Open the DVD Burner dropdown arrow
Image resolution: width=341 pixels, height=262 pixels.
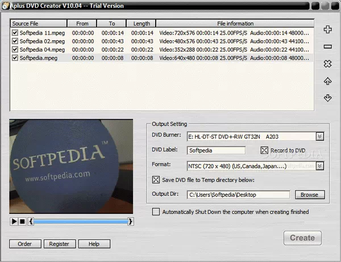pyautogui.click(x=319, y=137)
